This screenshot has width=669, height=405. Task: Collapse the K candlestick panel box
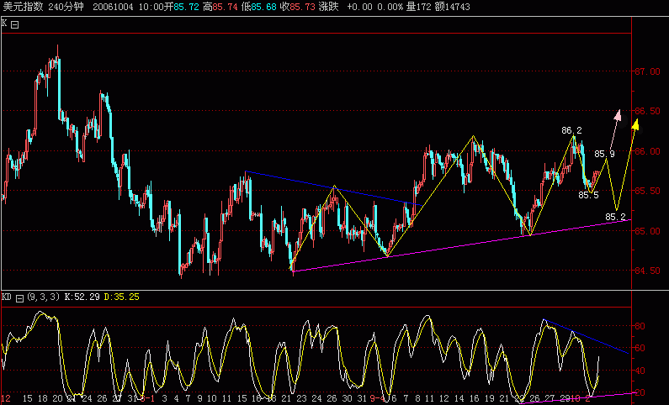pyautogui.click(x=15, y=25)
